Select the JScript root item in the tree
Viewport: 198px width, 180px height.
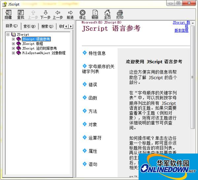coord(23,34)
